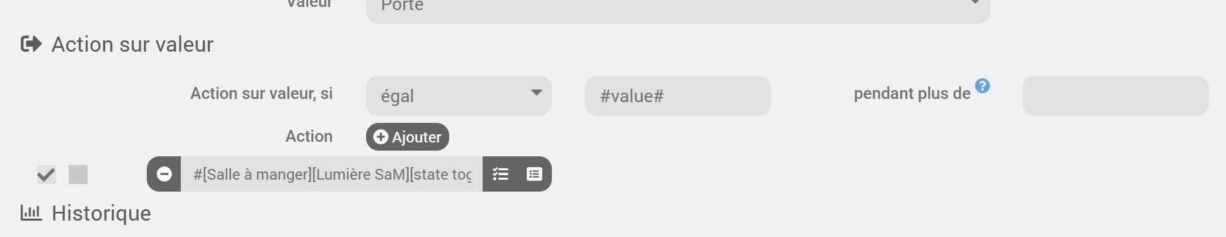Expand the égal dropdown arrow
Image resolution: width=1226 pixels, height=237 pixels.
pos(536,93)
